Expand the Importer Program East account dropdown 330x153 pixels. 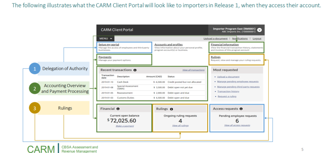coord(259,30)
